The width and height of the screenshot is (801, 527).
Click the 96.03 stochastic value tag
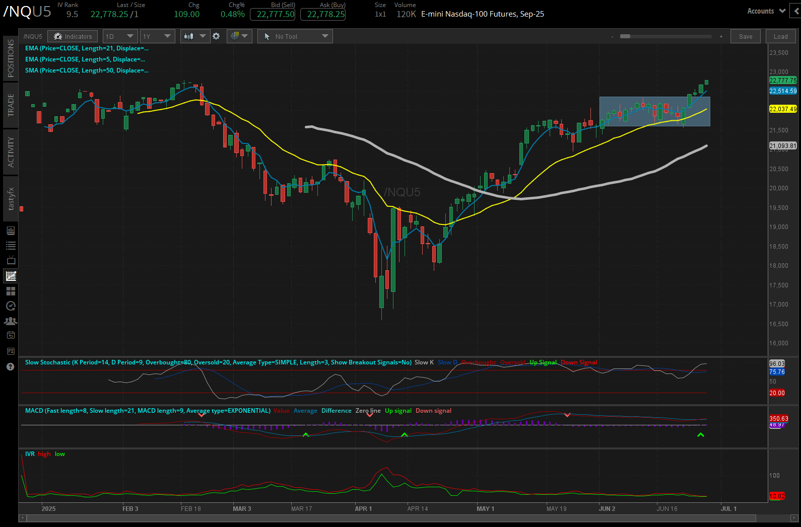coord(777,363)
